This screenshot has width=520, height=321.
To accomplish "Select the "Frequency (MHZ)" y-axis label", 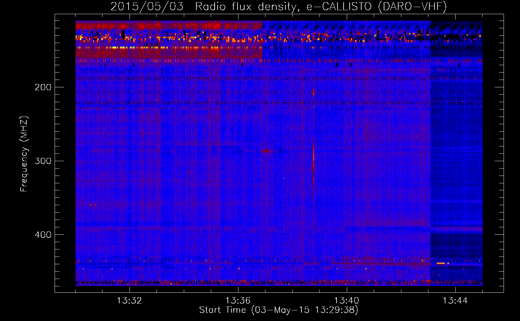I will (24, 154).
